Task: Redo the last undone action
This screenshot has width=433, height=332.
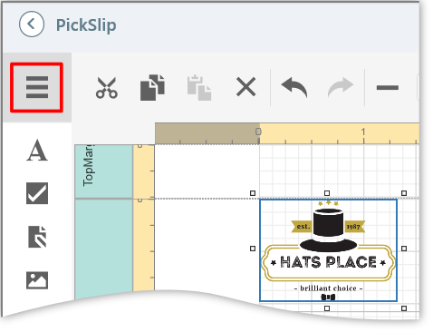Action: (341, 87)
